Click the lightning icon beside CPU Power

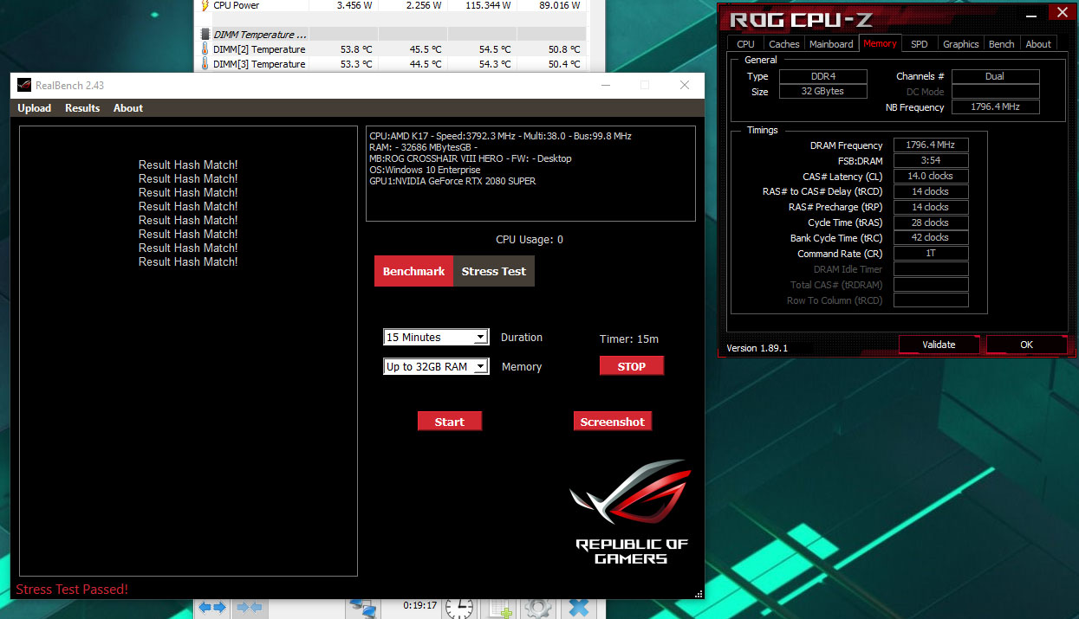205,5
